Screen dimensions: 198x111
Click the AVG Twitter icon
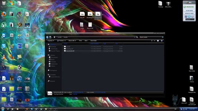[x=189, y=16]
